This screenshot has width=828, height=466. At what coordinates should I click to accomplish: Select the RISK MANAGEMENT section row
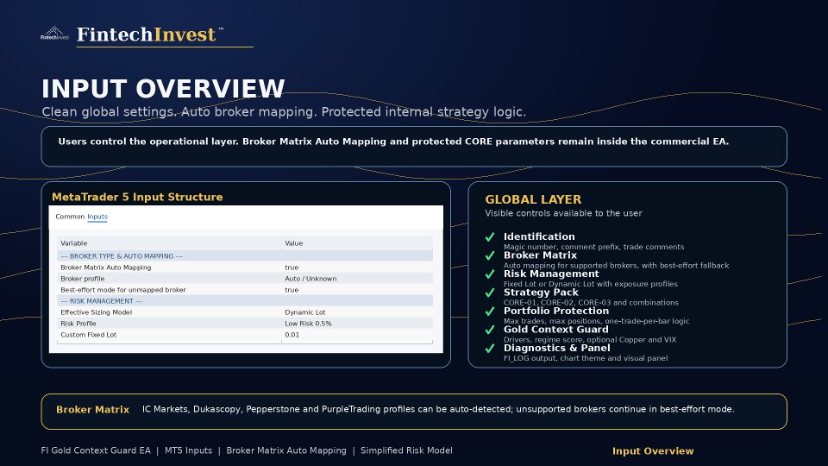(x=245, y=300)
